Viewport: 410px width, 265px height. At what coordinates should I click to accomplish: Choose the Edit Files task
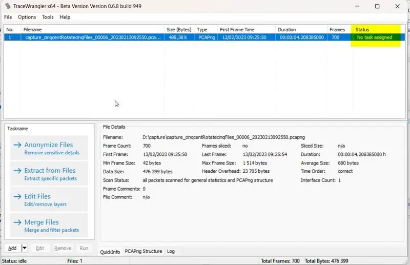[x=49, y=199]
